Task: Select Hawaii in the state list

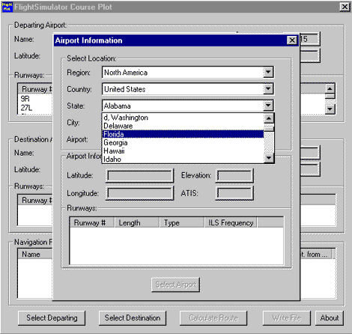Action: point(183,151)
